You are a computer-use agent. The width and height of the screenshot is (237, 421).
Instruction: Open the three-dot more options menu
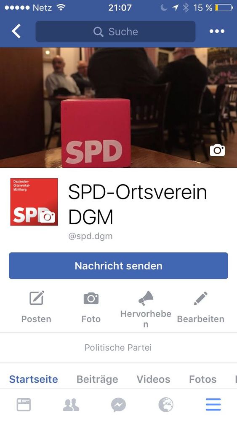click(x=217, y=31)
